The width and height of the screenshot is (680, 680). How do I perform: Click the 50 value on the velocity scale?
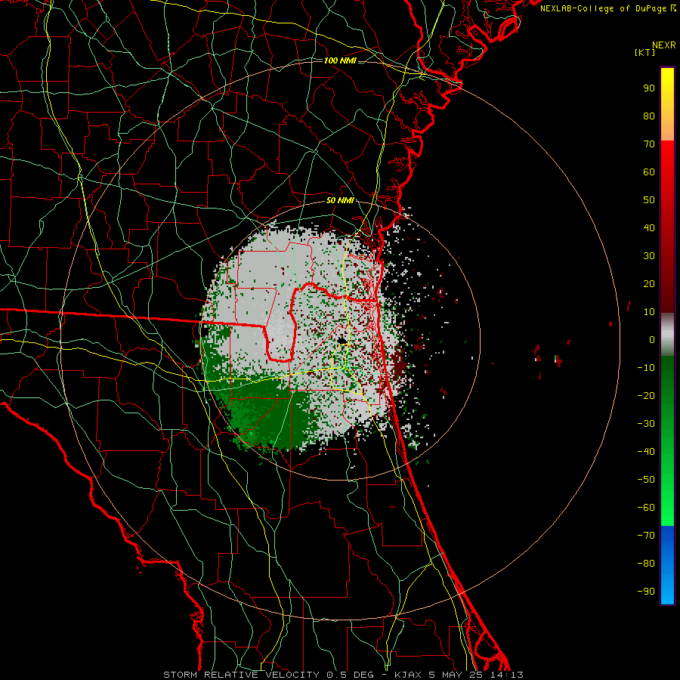click(649, 200)
